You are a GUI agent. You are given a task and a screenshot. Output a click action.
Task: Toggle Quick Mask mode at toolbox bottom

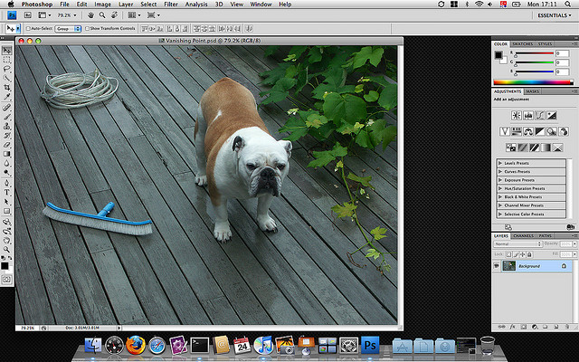pos(6,280)
